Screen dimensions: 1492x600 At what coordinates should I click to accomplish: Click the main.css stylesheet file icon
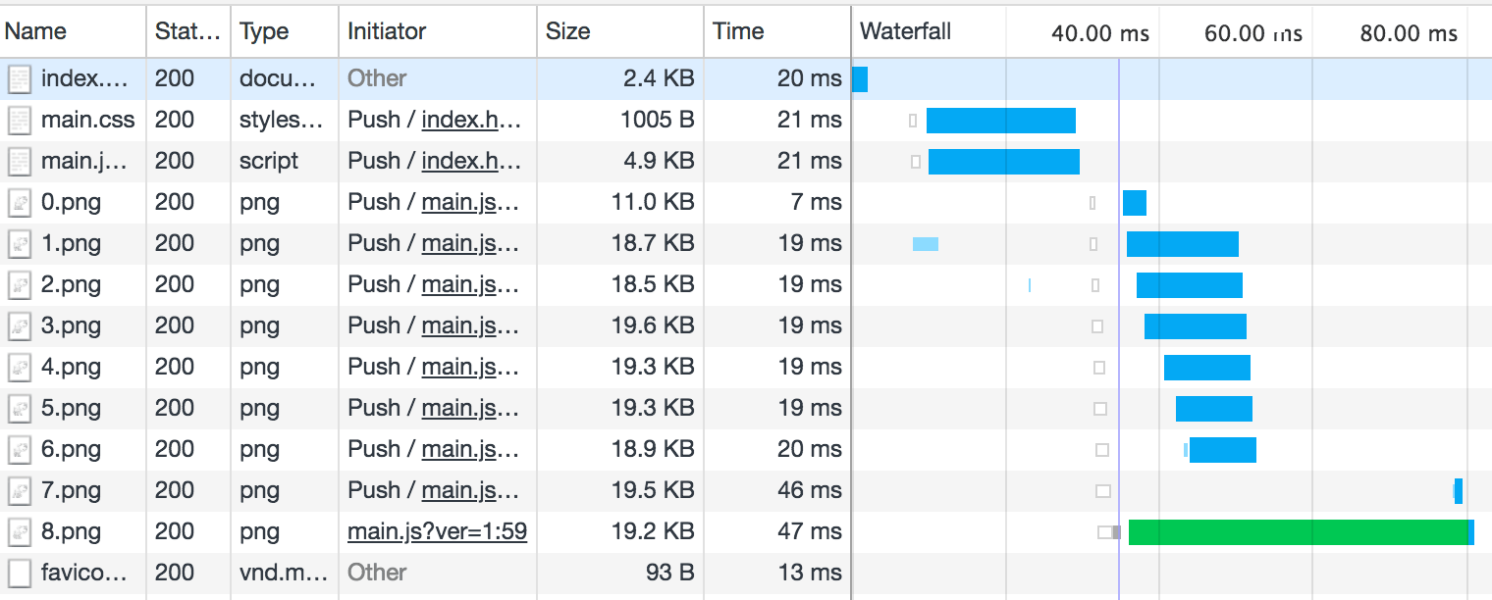pos(20,120)
